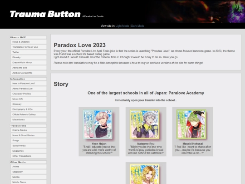Click the italic translations note text
The width and height of the screenshot is (245, 184).
point(128,63)
